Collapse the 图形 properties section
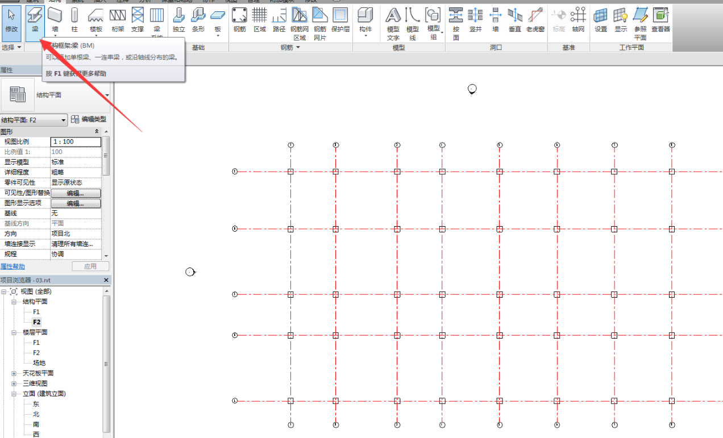Viewport: 723px width, 438px height. coord(97,131)
